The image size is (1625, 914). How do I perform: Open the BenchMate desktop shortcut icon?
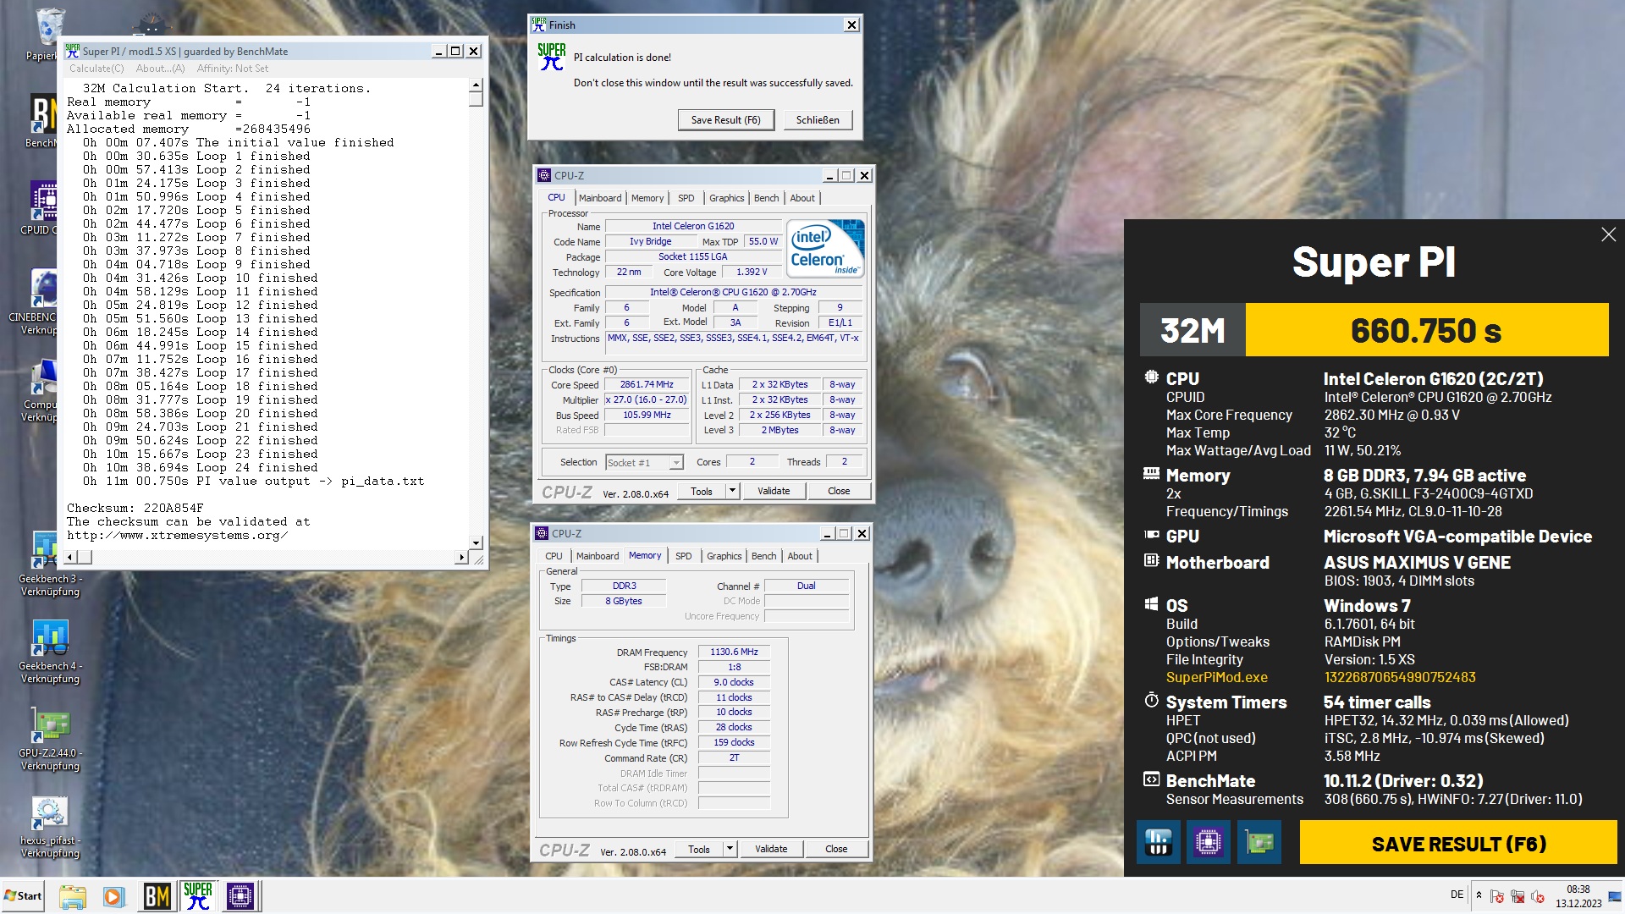pos(44,114)
